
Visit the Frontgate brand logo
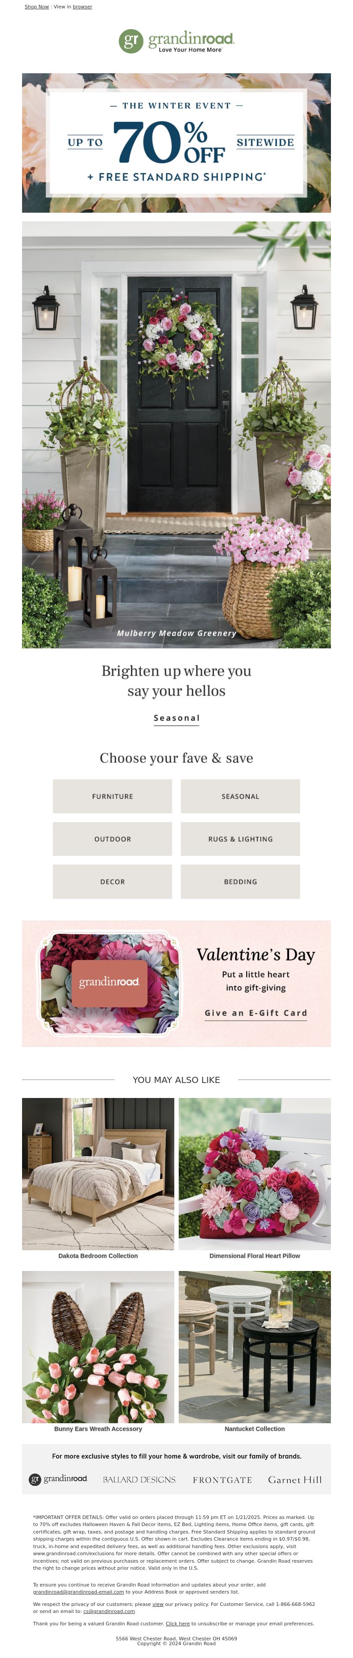pyautogui.click(x=222, y=1480)
